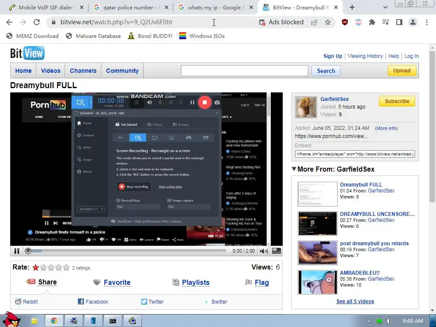Open the MEMZ Download bookmark
This screenshot has height=327, width=436.
point(32,36)
